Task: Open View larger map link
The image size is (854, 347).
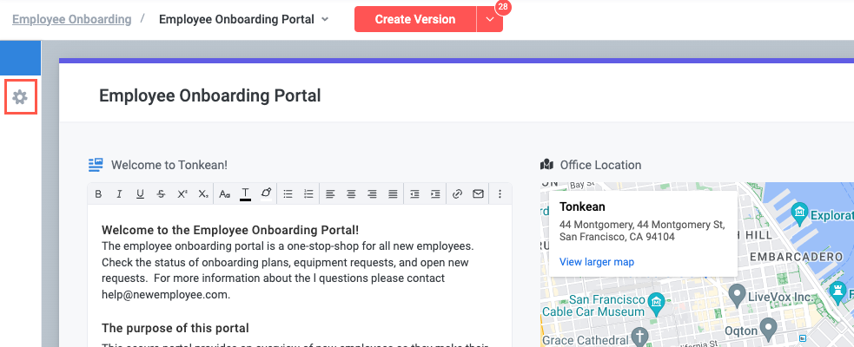Action: pyautogui.click(x=596, y=262)
